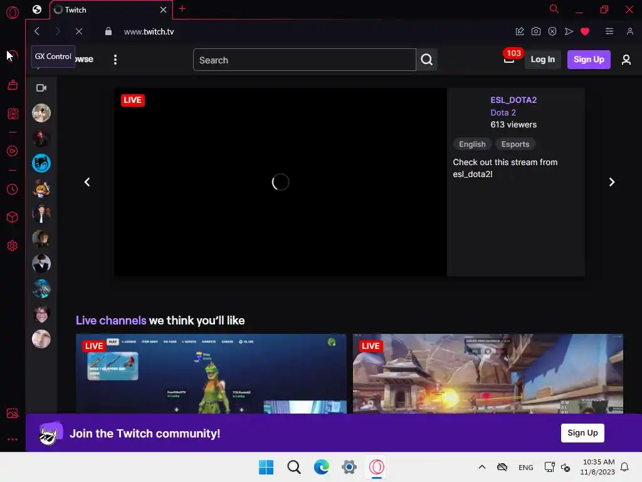Viewport: 642px width, 482px height.
Task: Click the www.twitch.tv address bar
Action: (x=149, y=31)
